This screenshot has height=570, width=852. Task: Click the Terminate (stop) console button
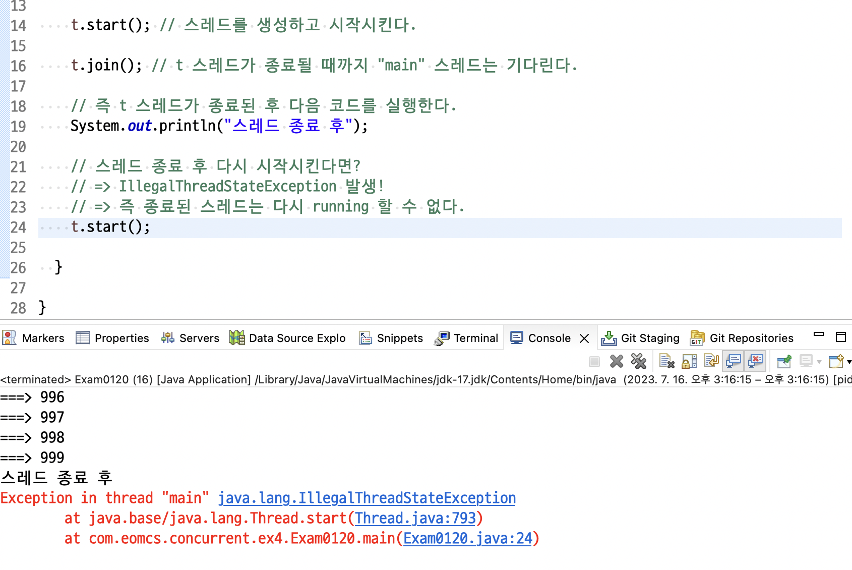point(594,361)
